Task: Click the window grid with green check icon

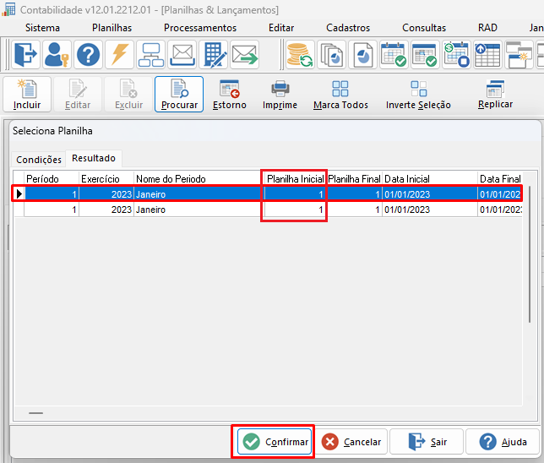Action: pyautogui.click(x=425, y=54)
